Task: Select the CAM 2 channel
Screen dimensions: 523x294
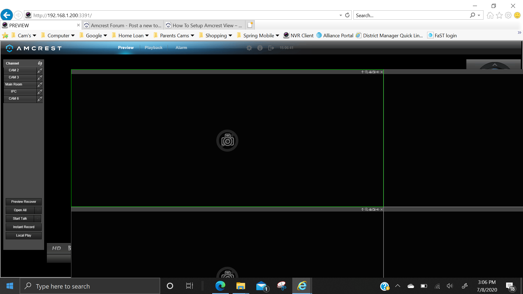Action: [20, 70]
